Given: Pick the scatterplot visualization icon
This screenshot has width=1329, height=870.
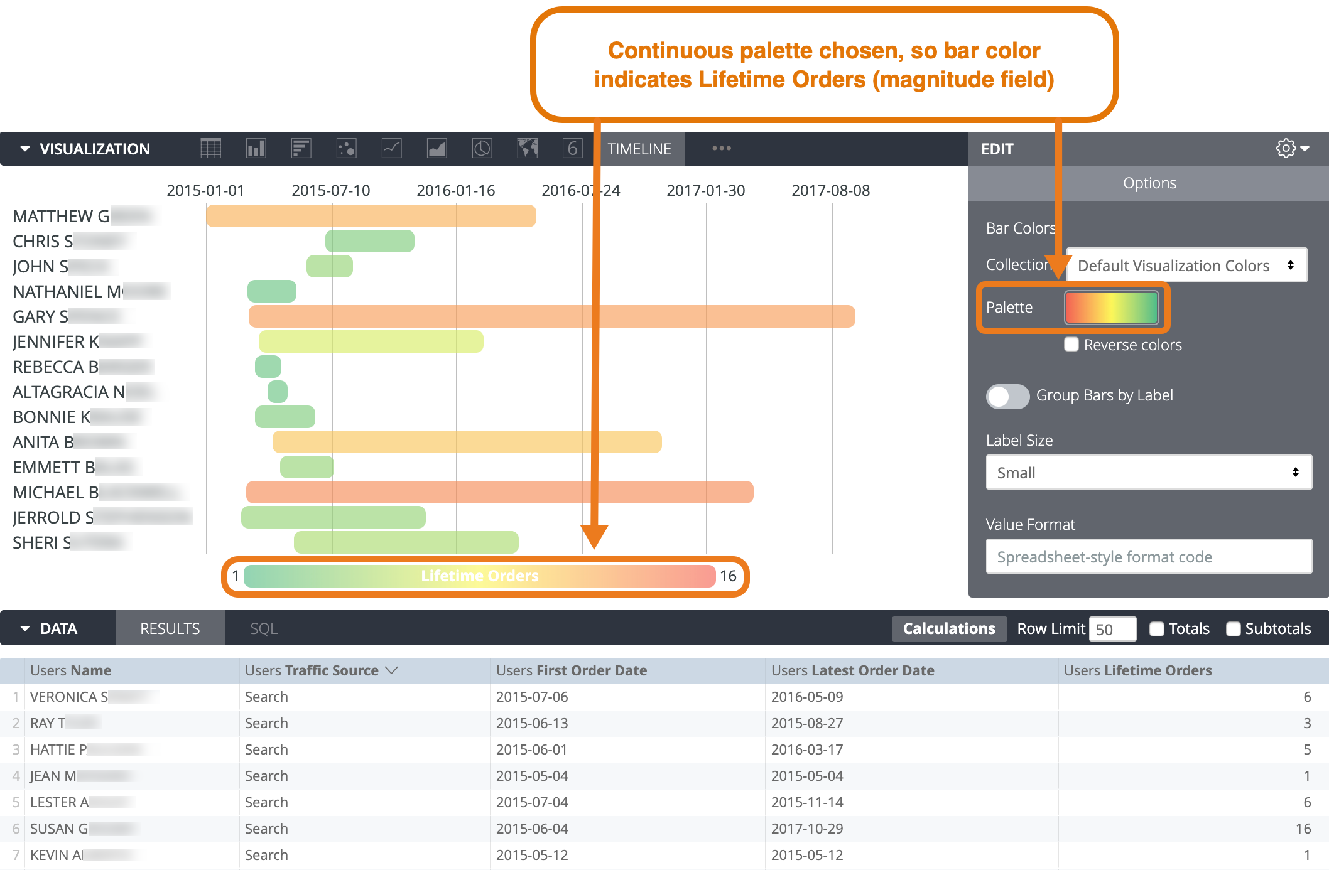Looking at the screenshot, I should 346,149.
